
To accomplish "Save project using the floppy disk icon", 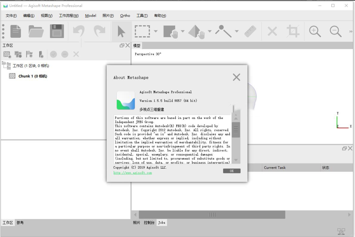I will pos(57,31).
